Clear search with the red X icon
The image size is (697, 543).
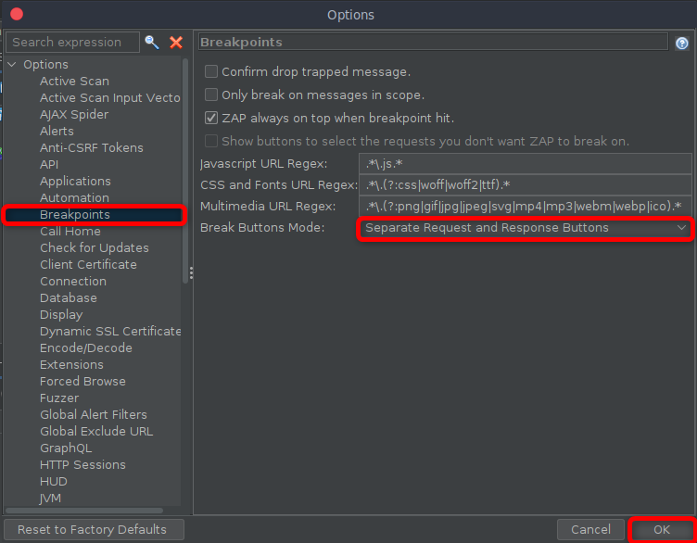[176, 43]
